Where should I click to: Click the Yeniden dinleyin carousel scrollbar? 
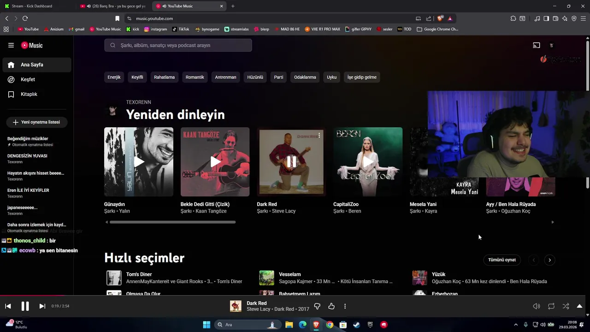(172, 222)
